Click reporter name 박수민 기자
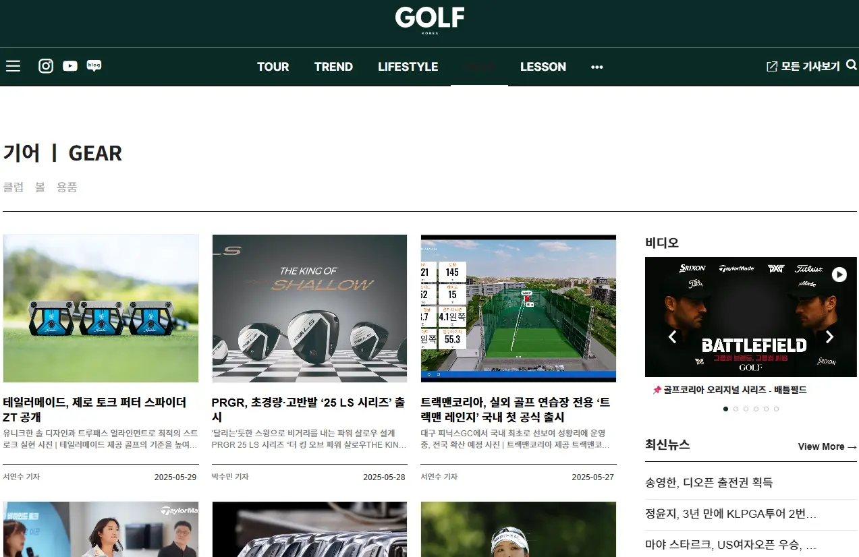Image resolution: width=859 pixels, height=557 pixels. click(x=230, y=477)
